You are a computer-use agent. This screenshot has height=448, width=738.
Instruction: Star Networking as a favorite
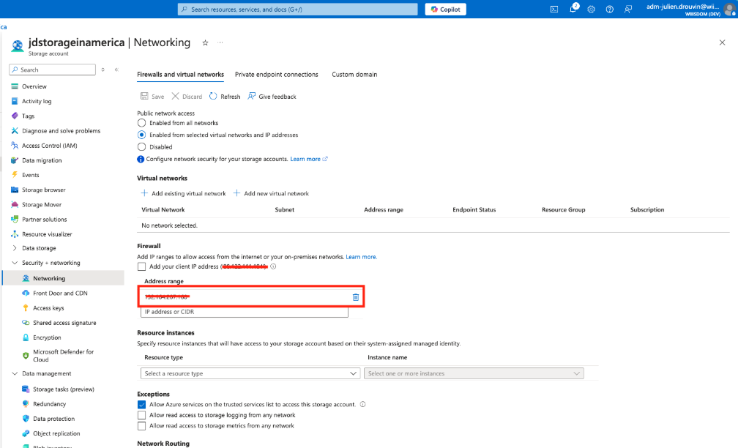205,42
